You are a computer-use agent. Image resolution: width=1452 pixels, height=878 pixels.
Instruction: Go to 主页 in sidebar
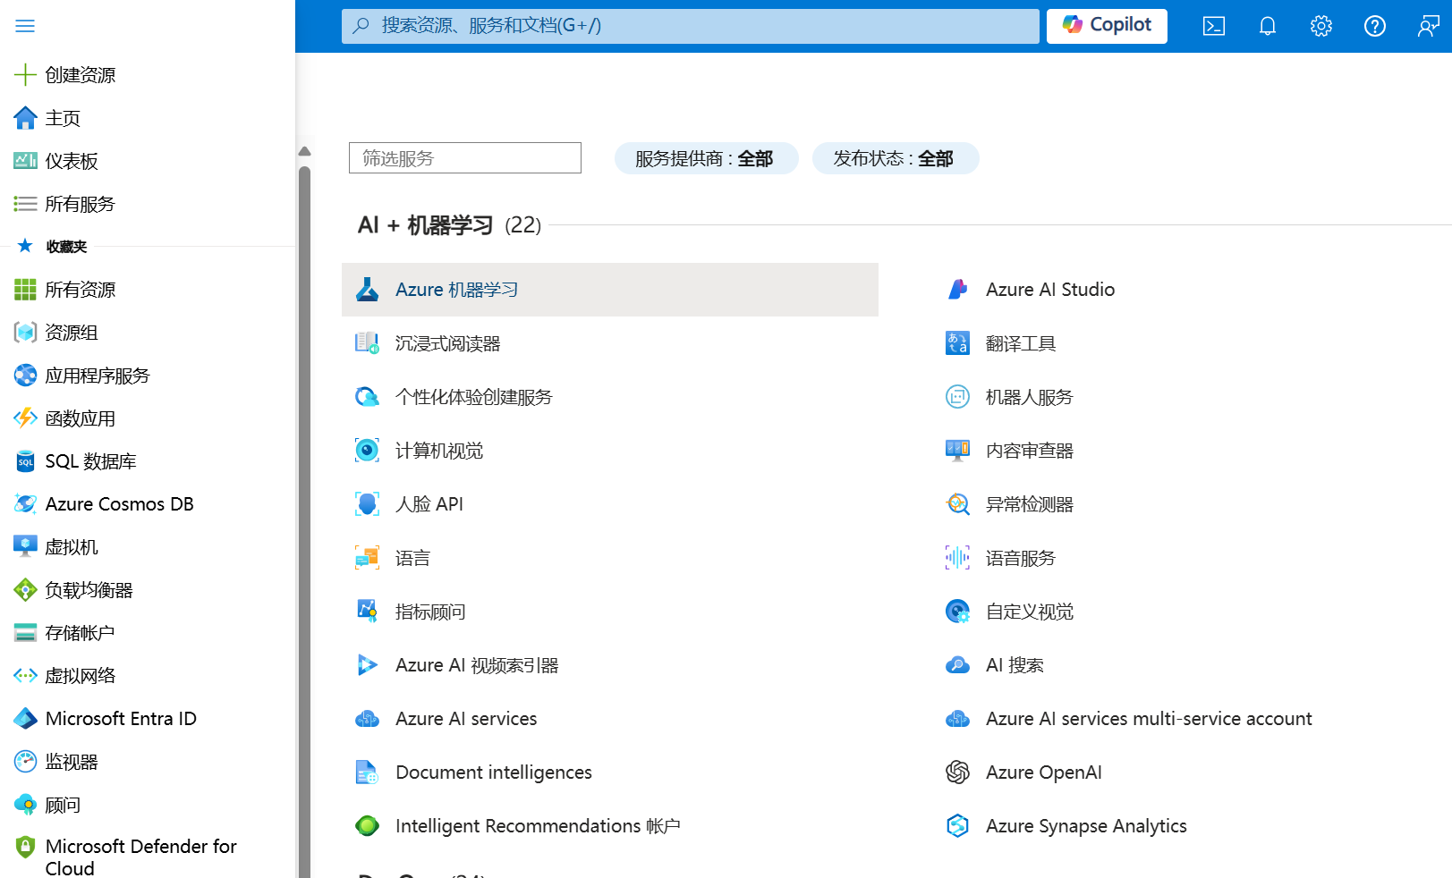pos(63,118)
